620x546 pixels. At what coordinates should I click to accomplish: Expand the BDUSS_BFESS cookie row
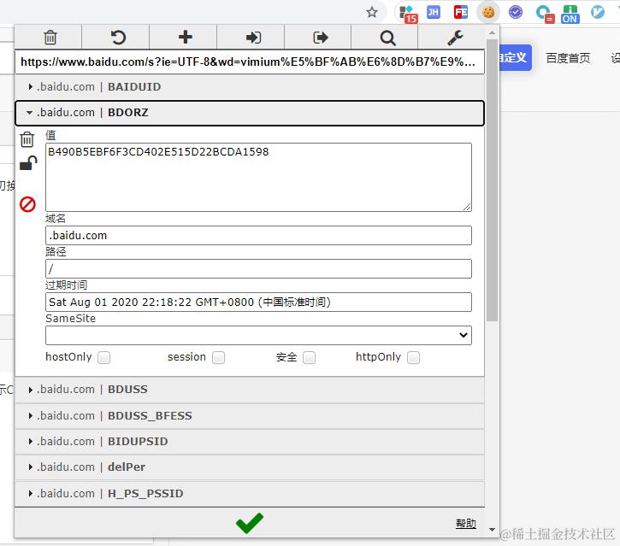[x=250, y=416]
